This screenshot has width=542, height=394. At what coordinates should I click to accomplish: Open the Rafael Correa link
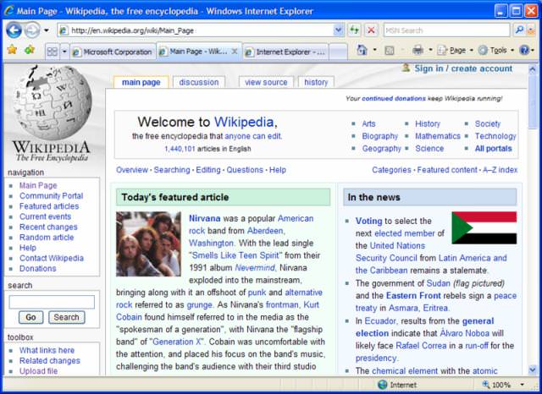click(421, 345)
